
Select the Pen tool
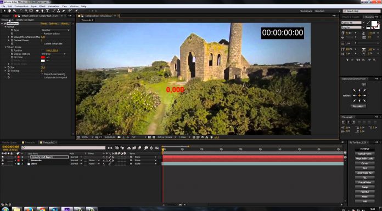42,11
